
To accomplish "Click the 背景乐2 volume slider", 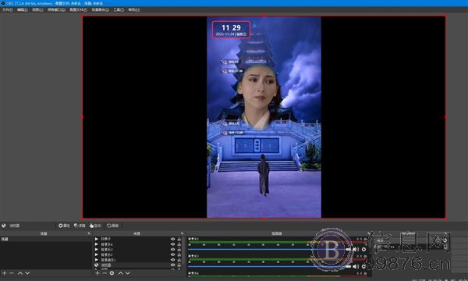I will click(x=270, y=249).
